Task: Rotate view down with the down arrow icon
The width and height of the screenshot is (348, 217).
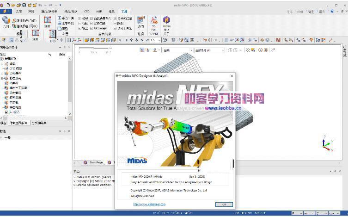Action: point(136,40)
